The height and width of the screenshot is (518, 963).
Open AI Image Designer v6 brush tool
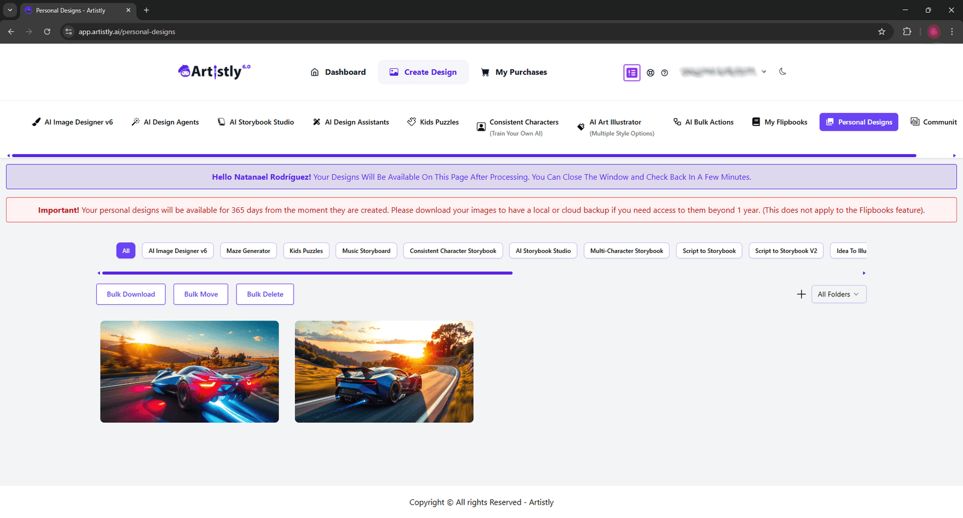(72, 122)
